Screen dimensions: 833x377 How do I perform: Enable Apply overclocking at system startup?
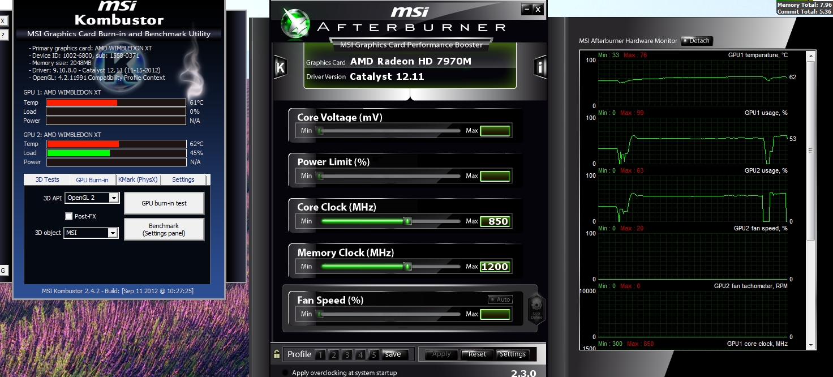point(285,372)
